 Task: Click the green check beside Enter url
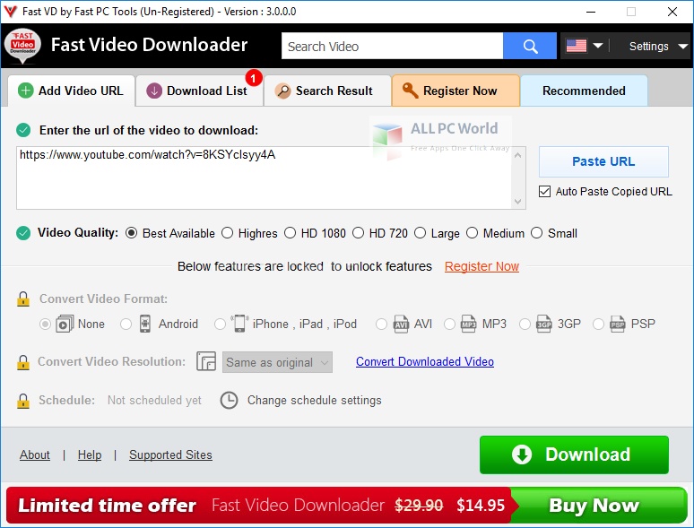(x=23, y=130)
